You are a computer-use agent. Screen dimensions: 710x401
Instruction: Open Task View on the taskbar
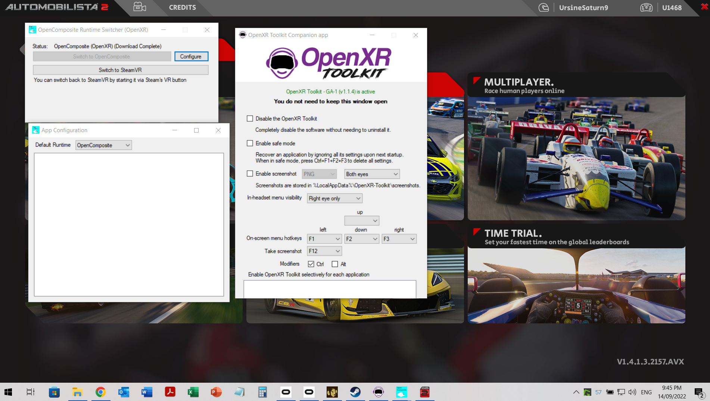click(x=31, y=392)
